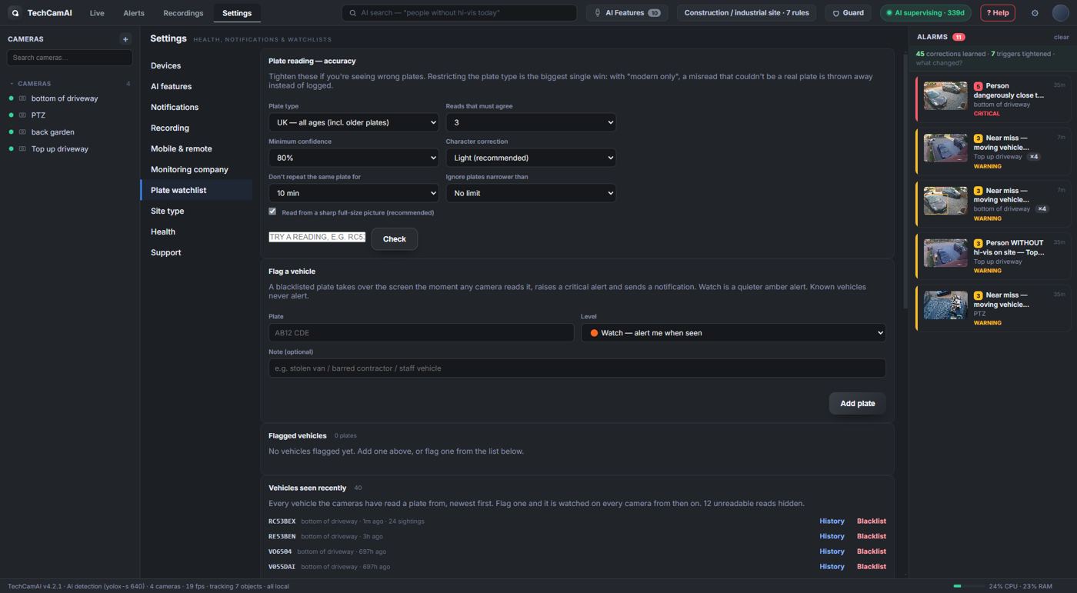This screenshot has height=593, width=1077.
Task: Click camera icon beside PTZ
Action: (22, 115)
